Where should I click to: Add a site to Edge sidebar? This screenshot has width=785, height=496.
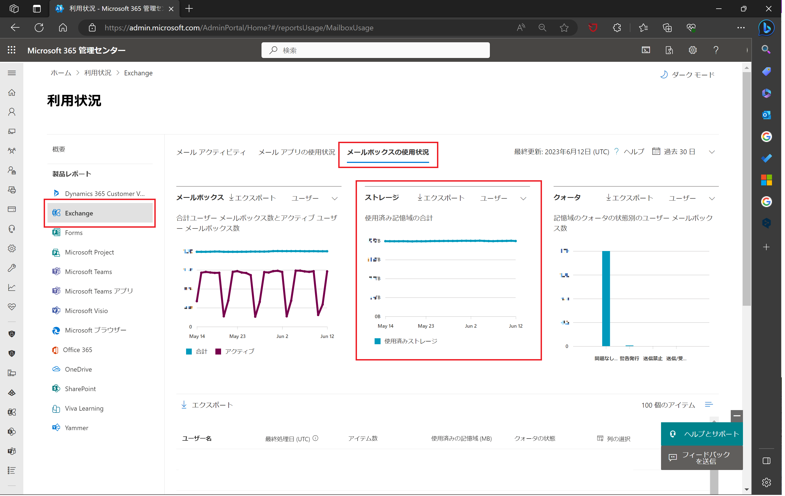point(766,247)
